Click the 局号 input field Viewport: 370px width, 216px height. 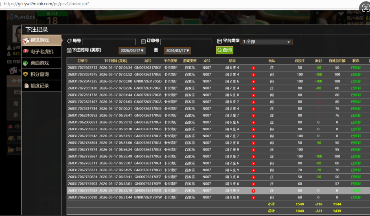(x=109, y=42)
